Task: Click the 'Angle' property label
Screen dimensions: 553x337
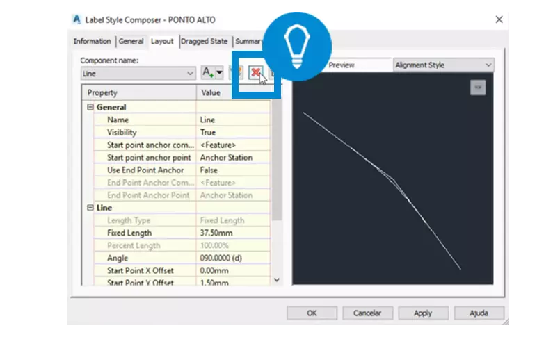Action: tap(118, 258)
